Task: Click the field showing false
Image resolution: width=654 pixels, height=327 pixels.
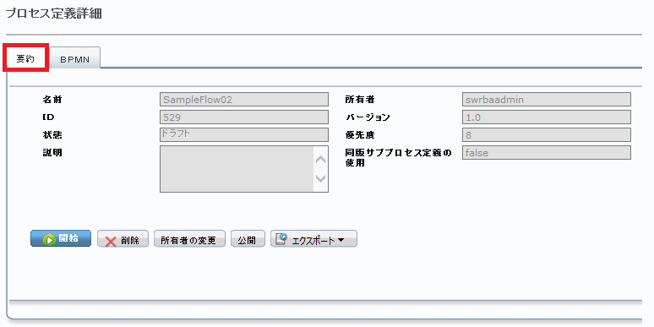Action: tap(547, 153)
